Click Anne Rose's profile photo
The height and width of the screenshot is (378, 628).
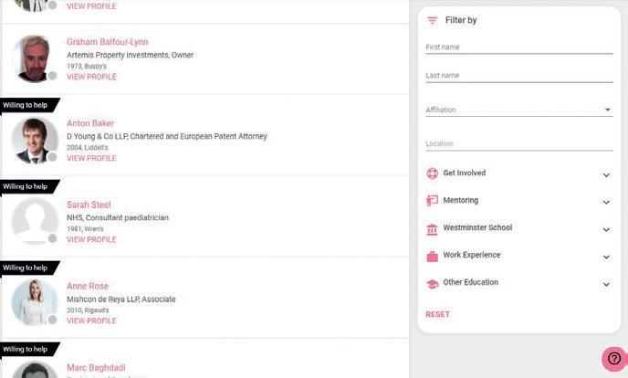(x=35, y=302)
